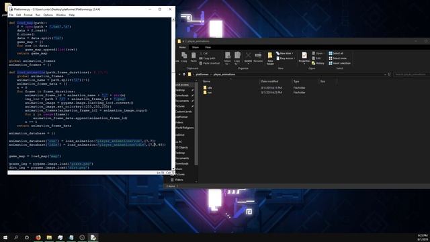Click Videos at bottom of navigation pane
The image size is (430, 242).
click(177, 180)
